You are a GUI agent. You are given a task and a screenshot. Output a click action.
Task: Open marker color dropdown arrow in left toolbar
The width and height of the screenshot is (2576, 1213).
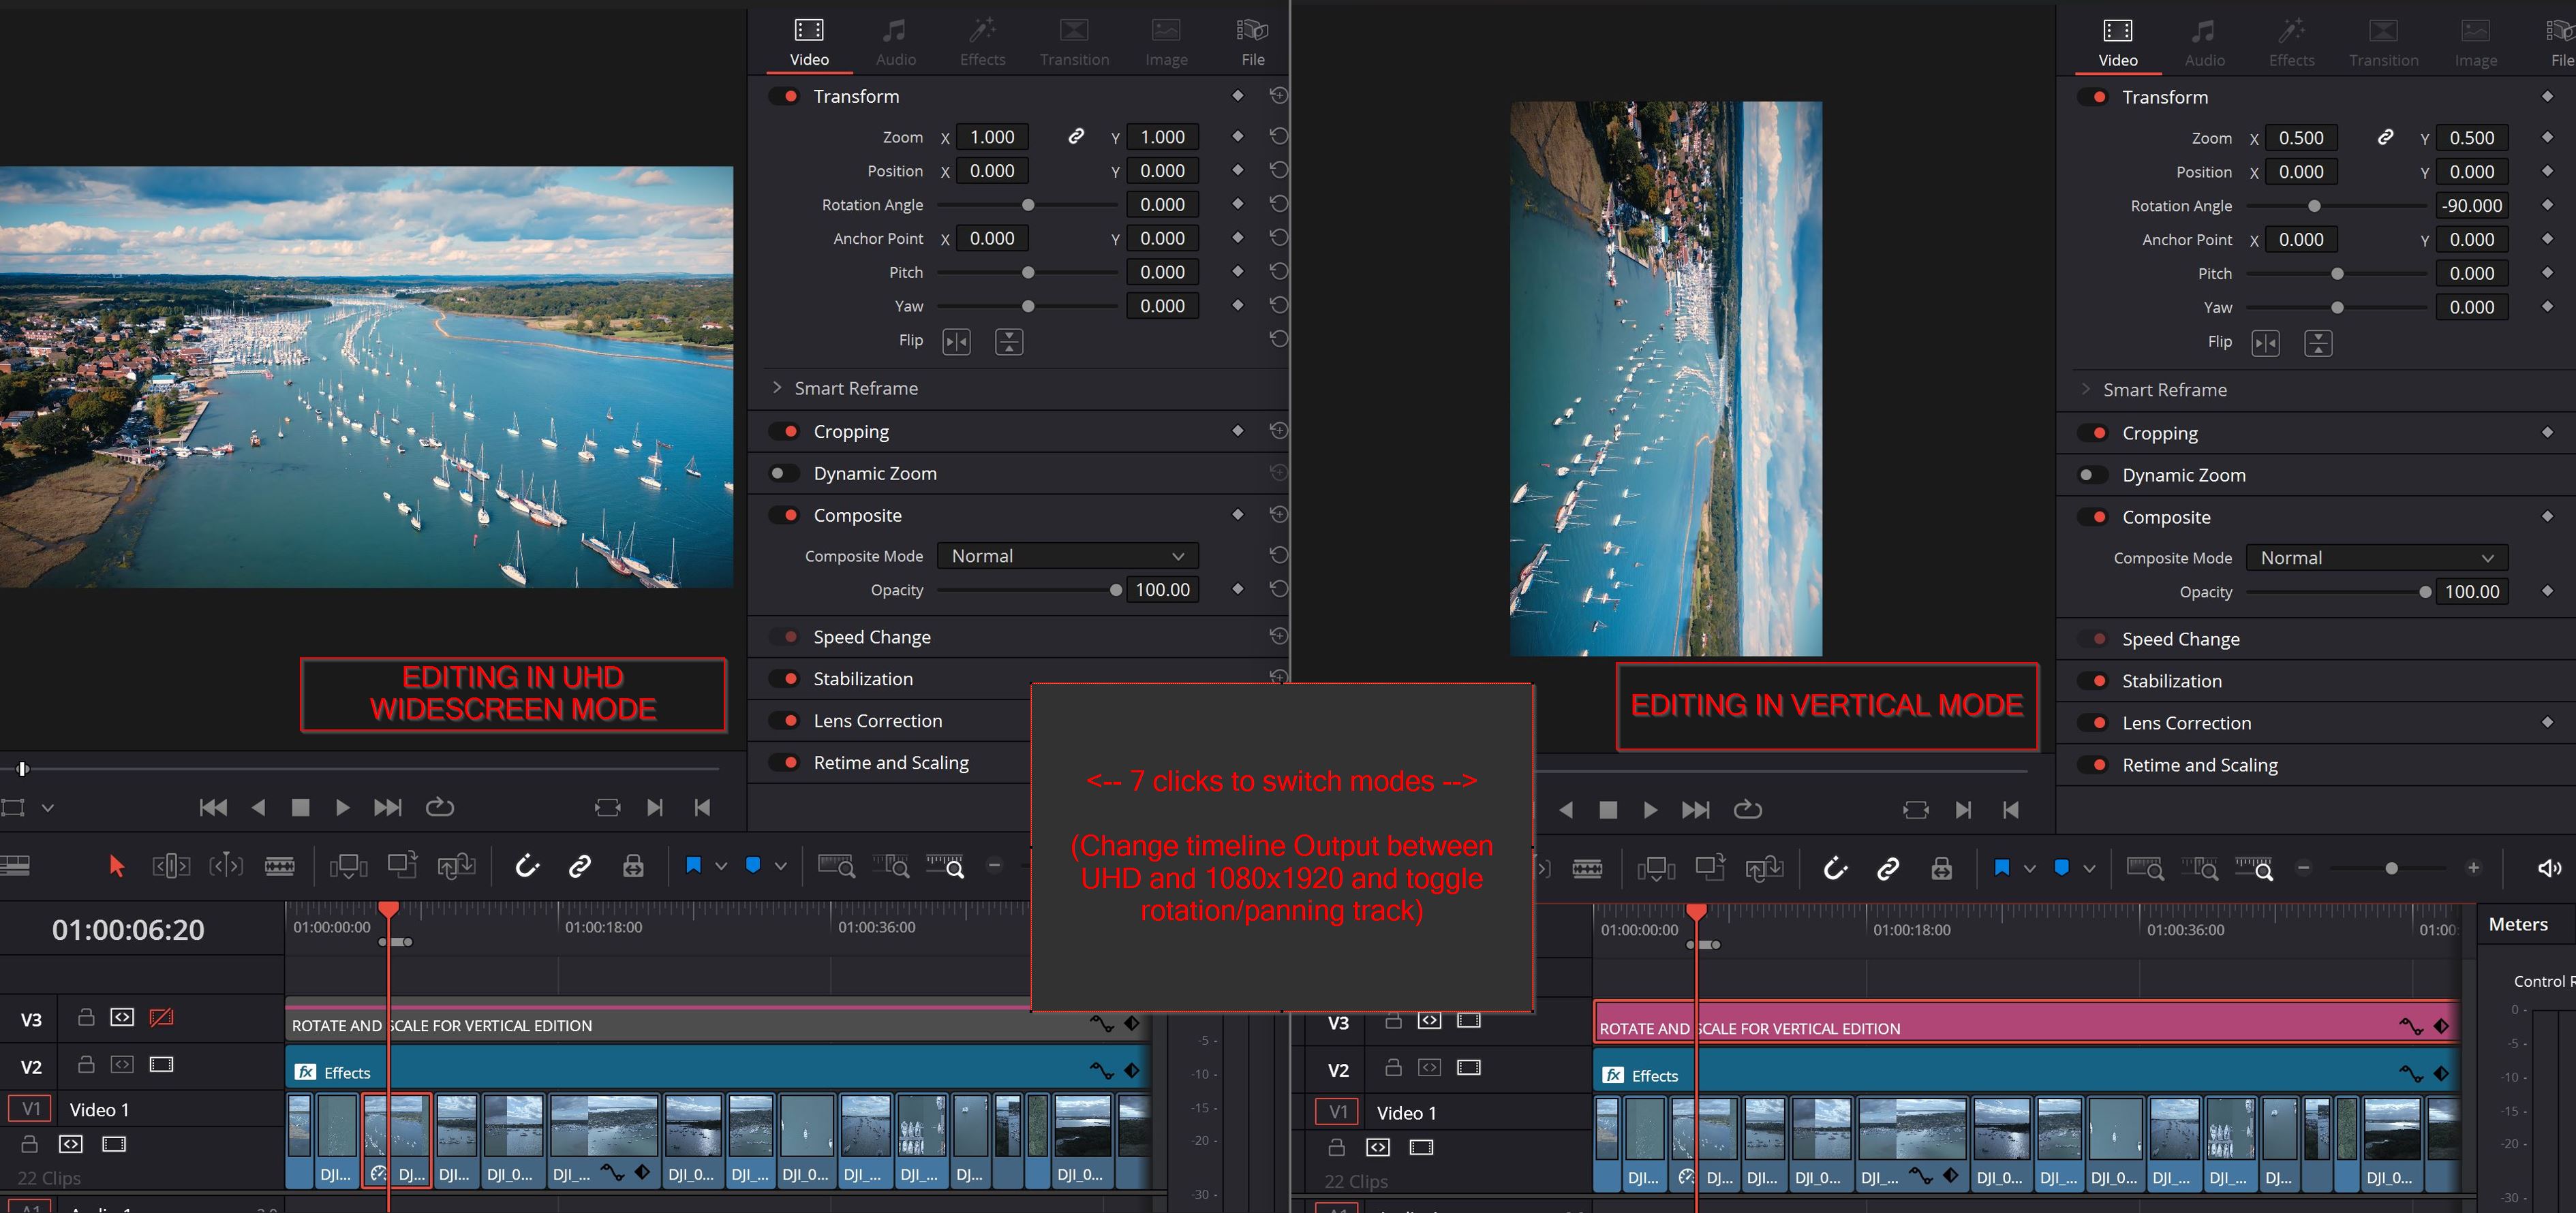tap(781, 866)
